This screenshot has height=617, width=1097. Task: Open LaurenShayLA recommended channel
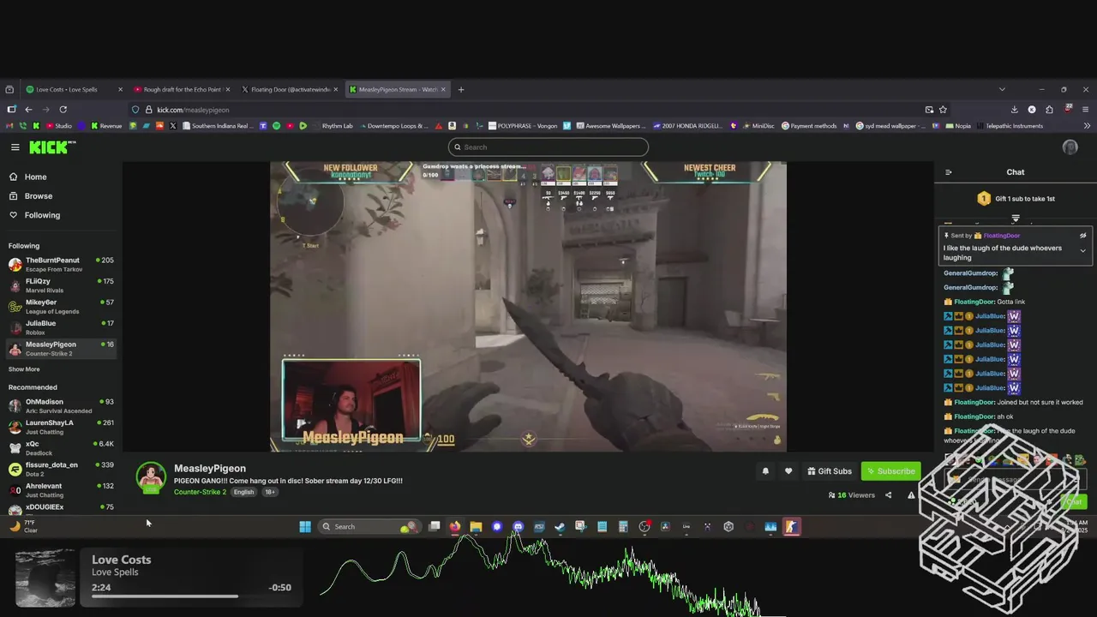[61, 427]
